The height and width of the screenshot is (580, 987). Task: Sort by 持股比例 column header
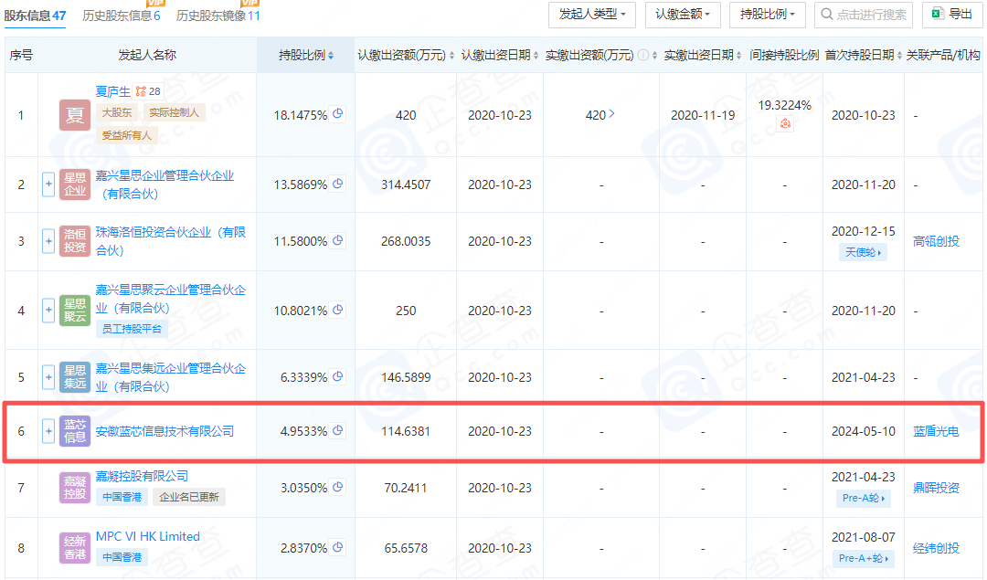[306, 56]
